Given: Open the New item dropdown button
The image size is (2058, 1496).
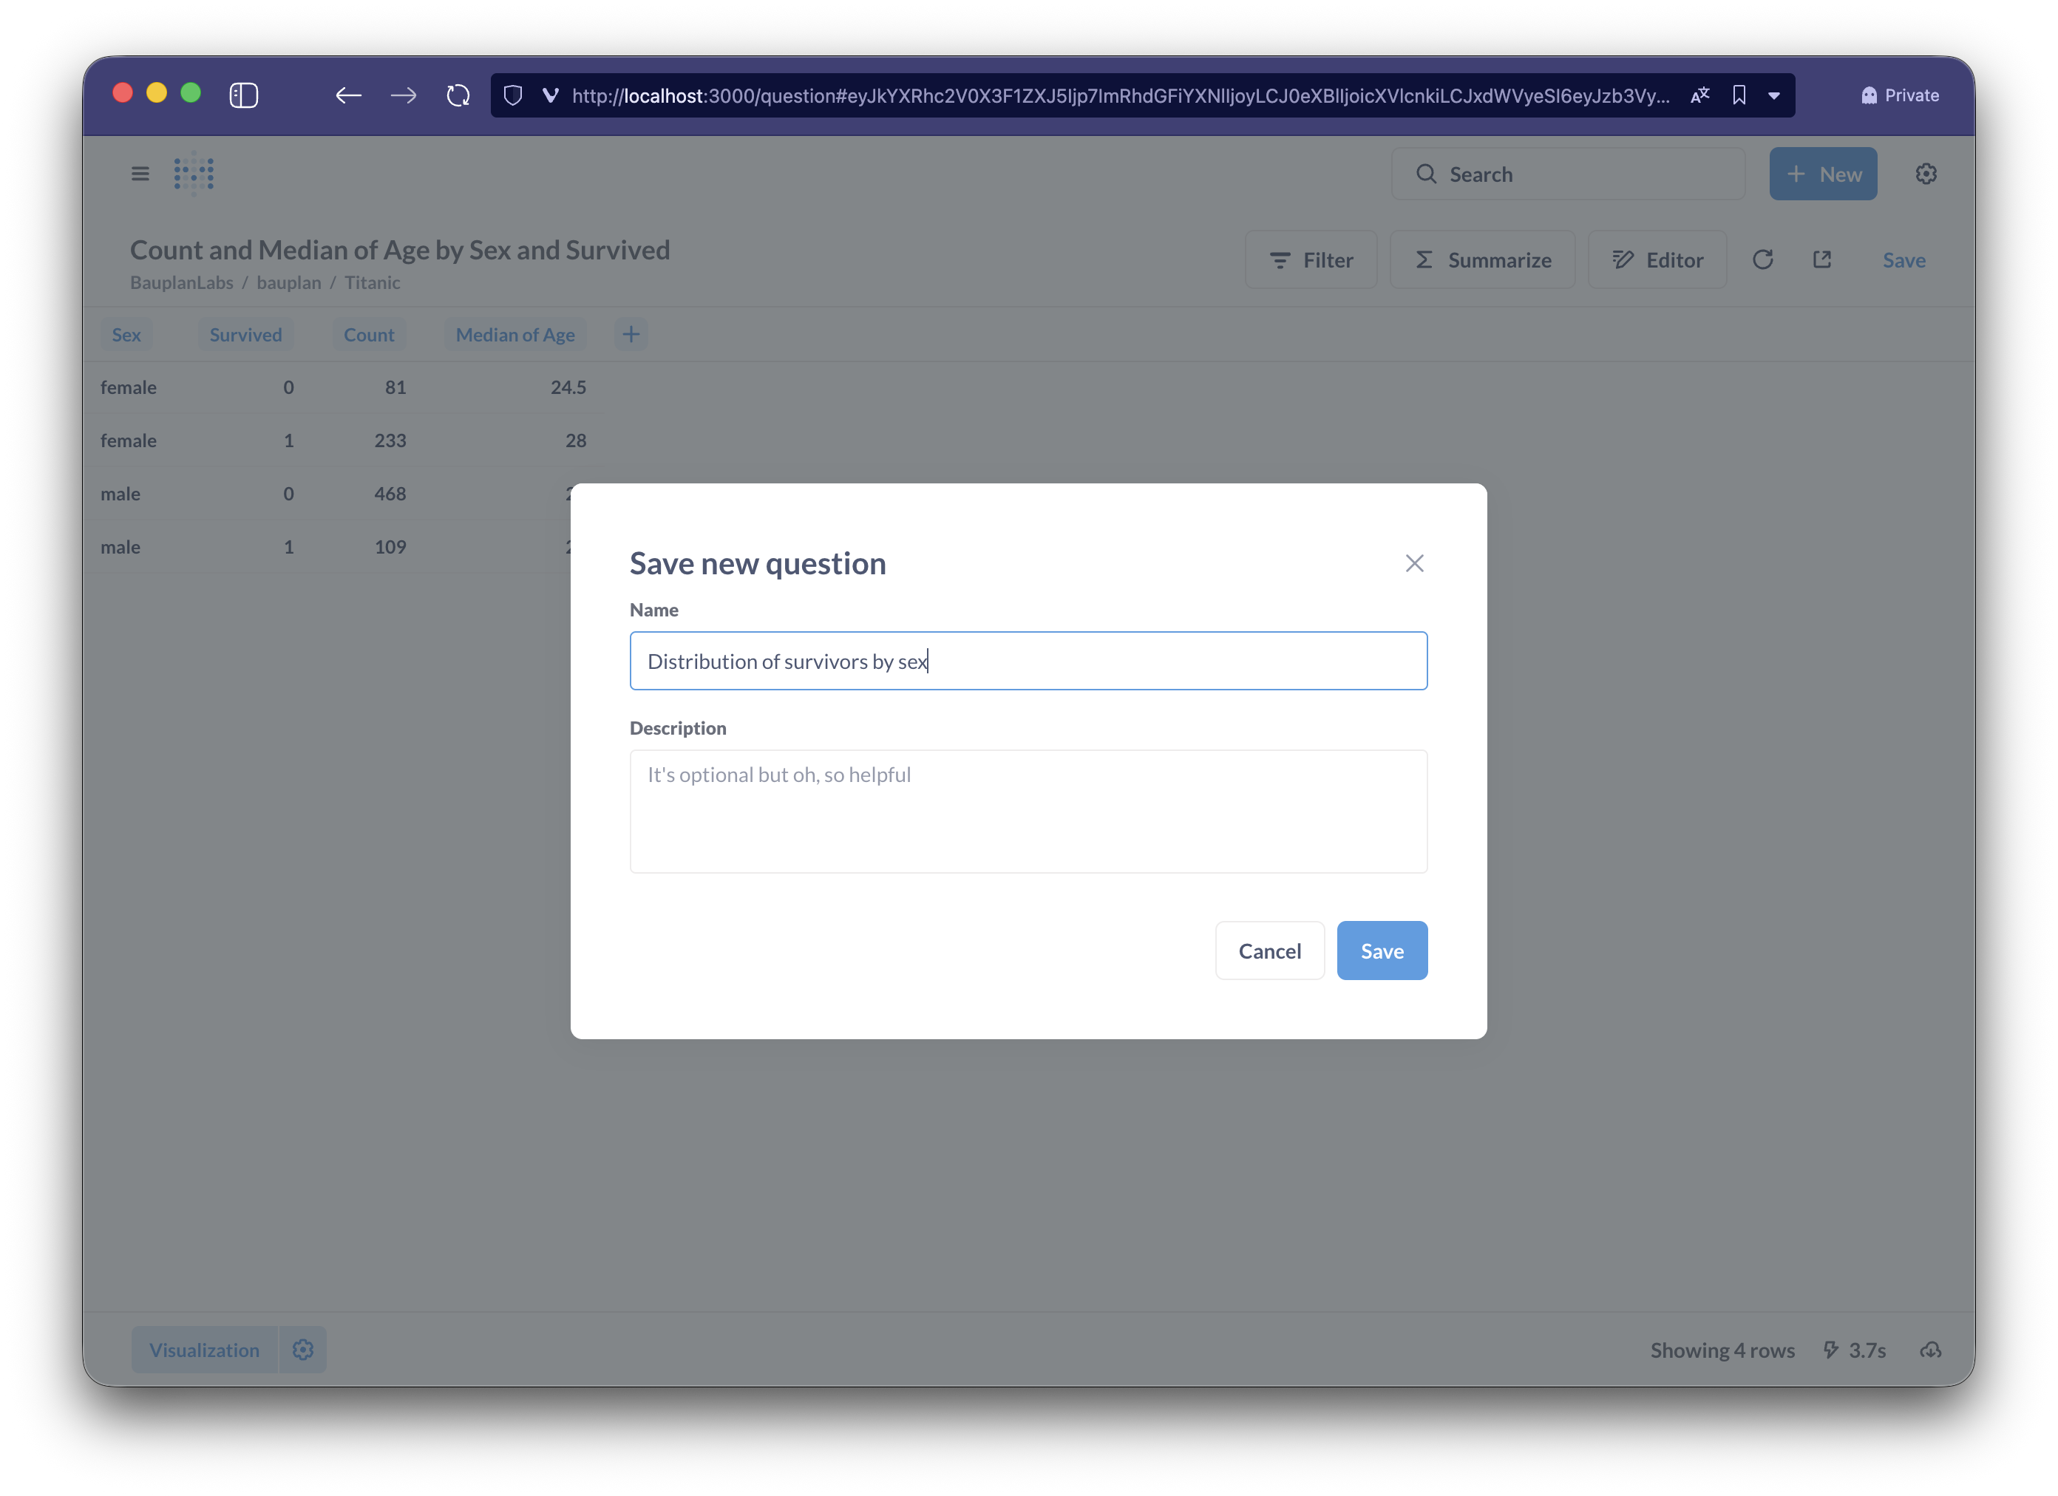Looking at the screenshot, I should (1822, 173).
